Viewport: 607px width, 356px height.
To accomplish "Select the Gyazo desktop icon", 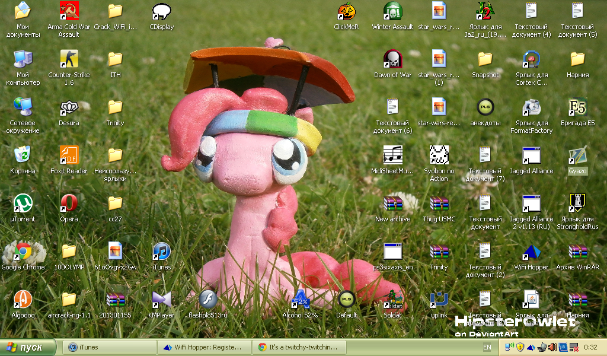I will pyautogui.click(x=577, y=155).
